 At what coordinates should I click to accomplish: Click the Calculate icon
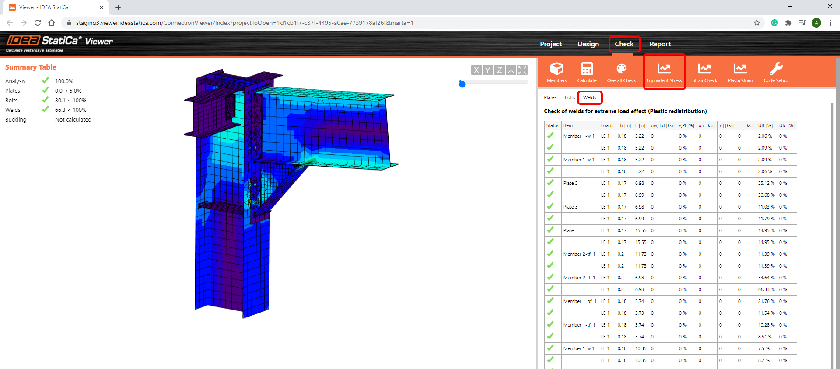pos(587,72)
